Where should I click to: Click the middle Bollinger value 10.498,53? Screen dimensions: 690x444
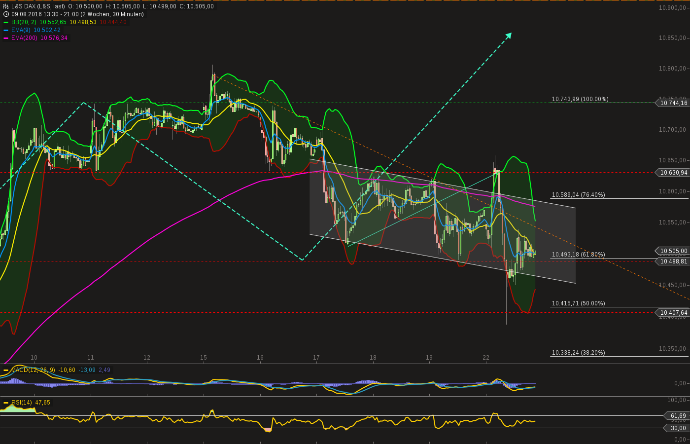click(83, 22)
